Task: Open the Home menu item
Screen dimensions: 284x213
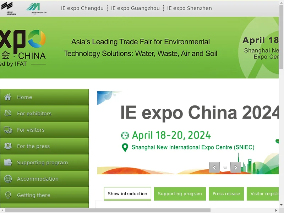Action: [x=44, y=97]
